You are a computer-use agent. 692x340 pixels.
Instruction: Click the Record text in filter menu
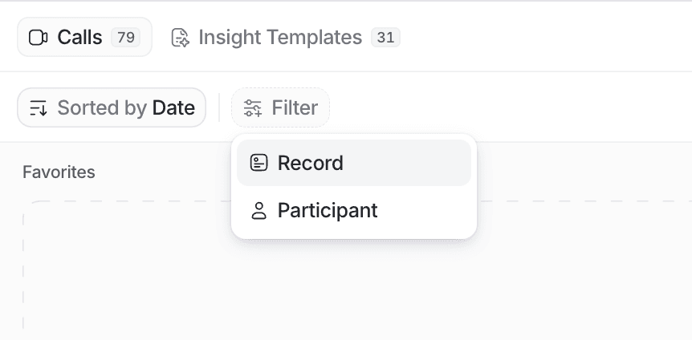click(x=310, y=163)
